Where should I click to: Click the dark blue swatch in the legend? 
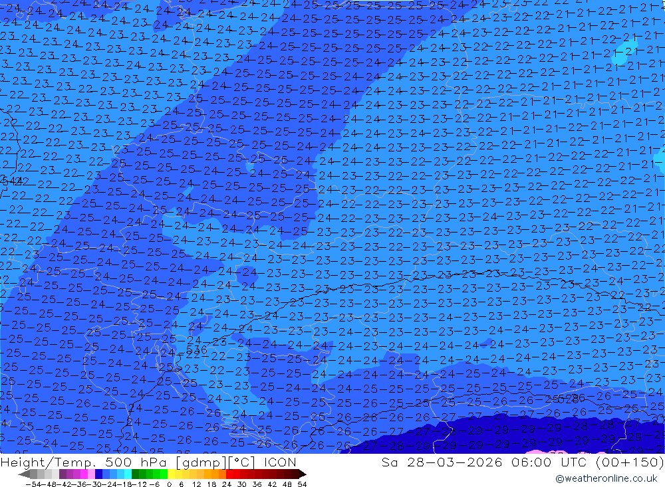(x=99, y=474)
